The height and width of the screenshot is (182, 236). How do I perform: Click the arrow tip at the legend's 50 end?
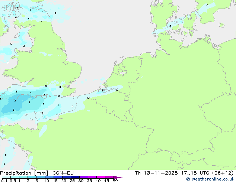[x=119, y=177]
